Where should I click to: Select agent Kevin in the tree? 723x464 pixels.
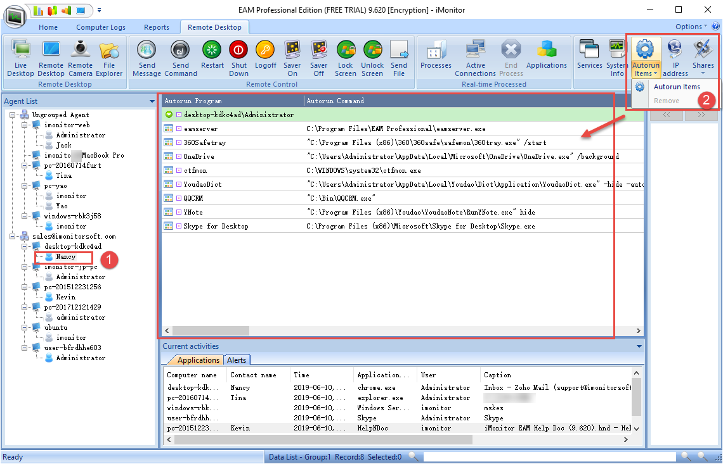pyautogui.click(x=65, y=297)
